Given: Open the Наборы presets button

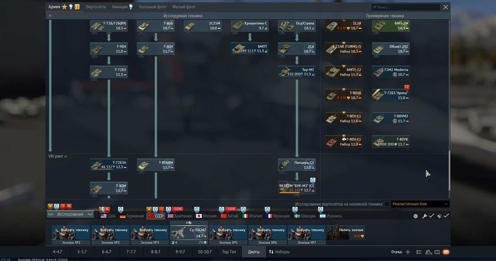Looking at the screenshot, I should (279, 252).
